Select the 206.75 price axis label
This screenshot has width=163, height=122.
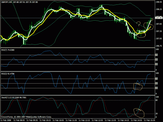tap(159, 46)
